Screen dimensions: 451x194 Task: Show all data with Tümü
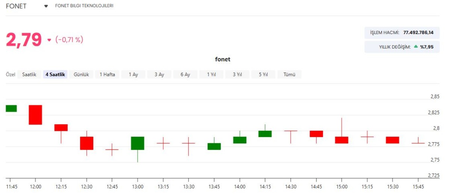289,75
